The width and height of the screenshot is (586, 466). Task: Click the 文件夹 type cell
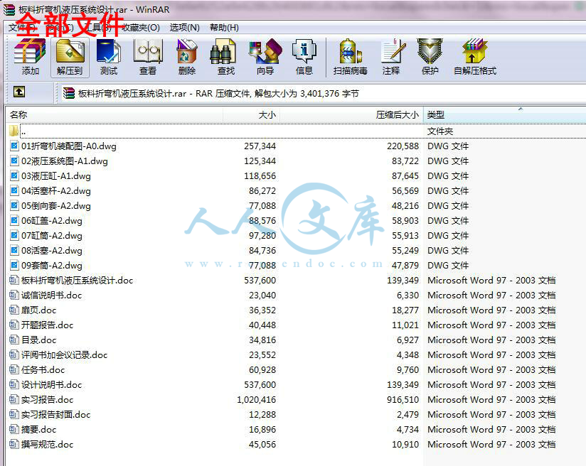440,131
